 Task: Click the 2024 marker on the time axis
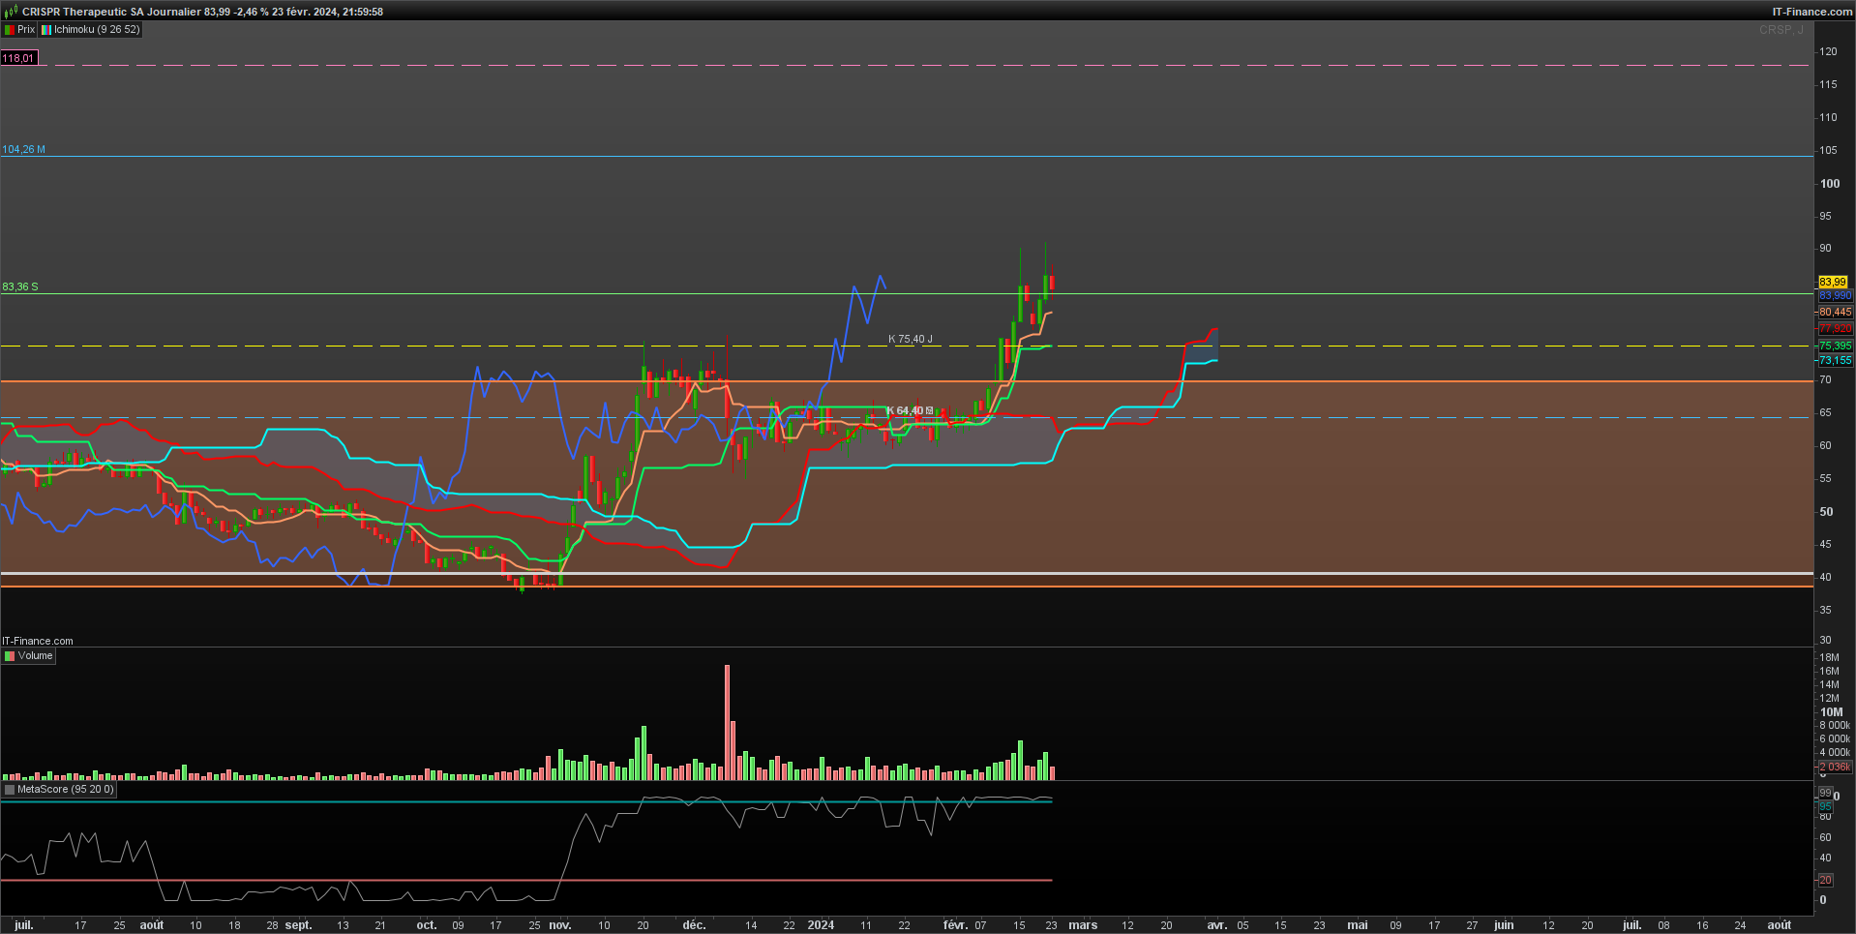coord(821,925)
